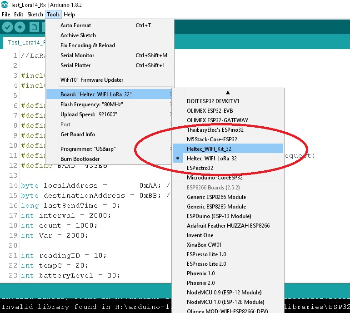Select DOIT ESP32 DEVKIT V1 board
350x313 pixels.
(x=228, y=101)
